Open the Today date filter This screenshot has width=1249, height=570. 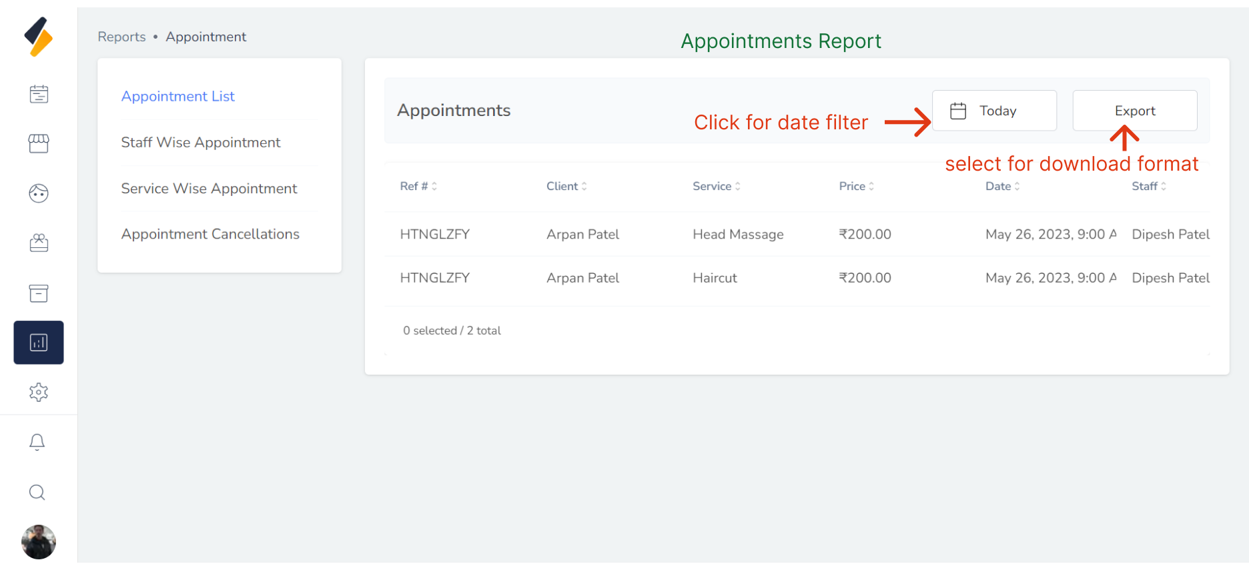pos(994,111)
